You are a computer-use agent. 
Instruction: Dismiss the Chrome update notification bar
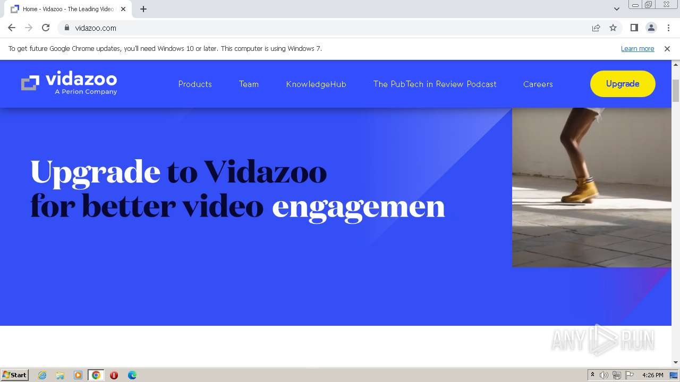coord(667,48)
